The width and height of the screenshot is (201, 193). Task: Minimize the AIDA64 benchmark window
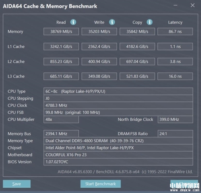pyautogui.click(x=175, y=5)
